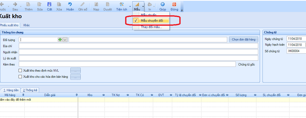Choose Mẫu chuyển đổi menu entry

[x=152, y=21]
